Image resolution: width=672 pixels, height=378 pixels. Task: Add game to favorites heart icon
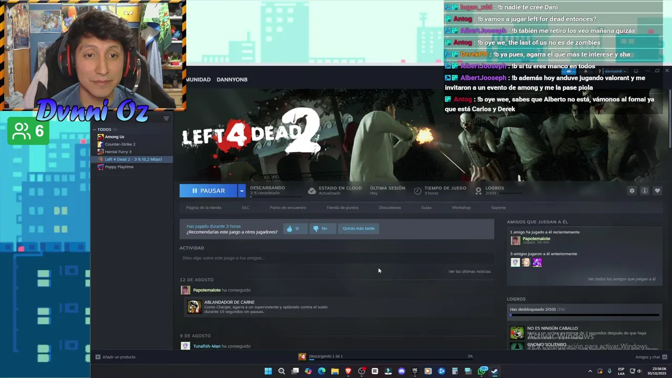657,191
